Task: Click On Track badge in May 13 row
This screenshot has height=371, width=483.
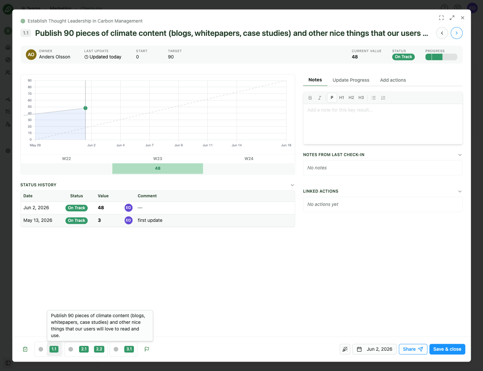Action: 76,221
